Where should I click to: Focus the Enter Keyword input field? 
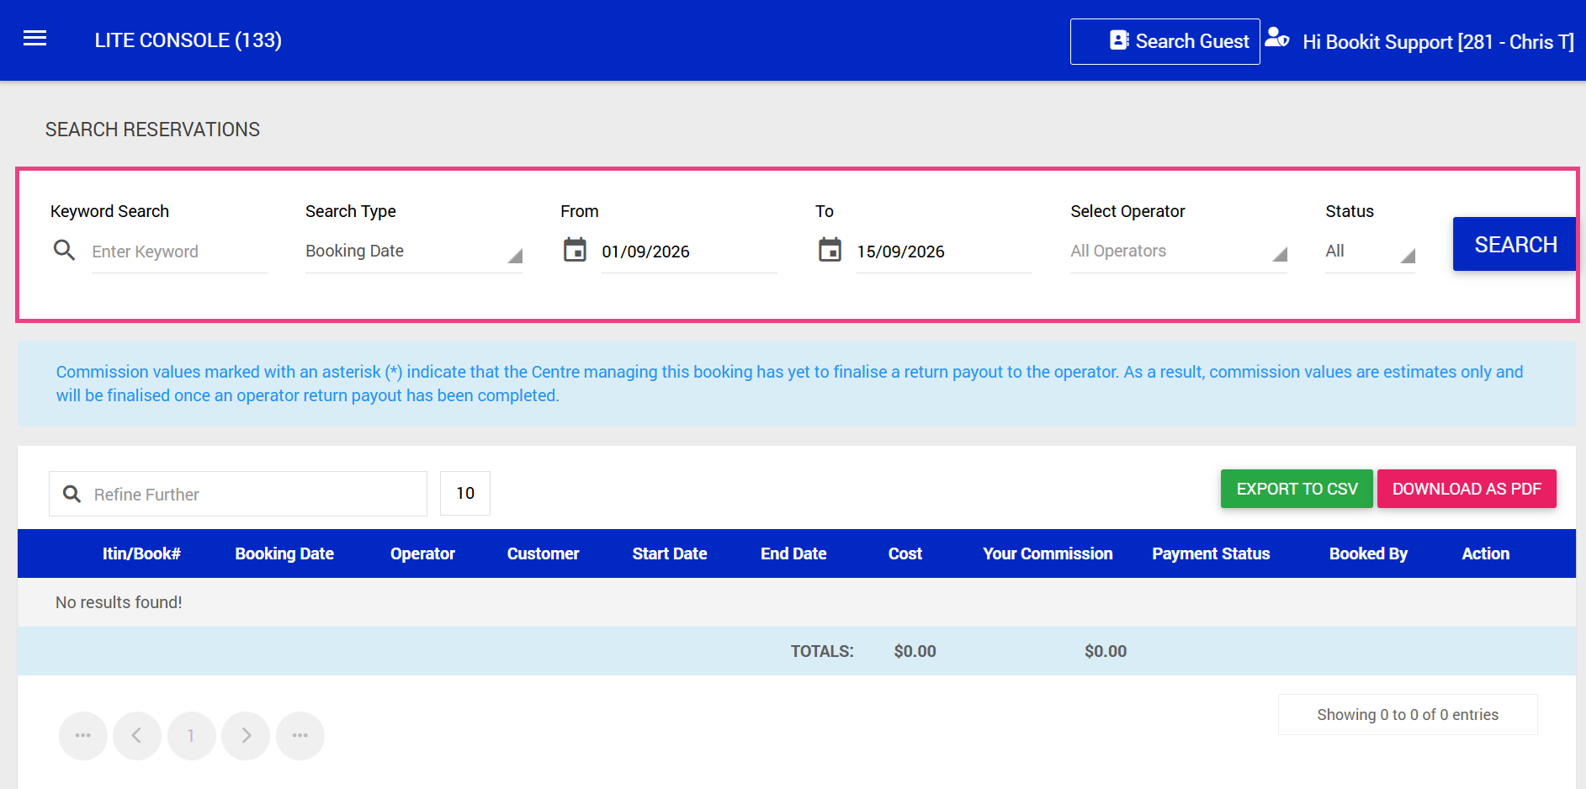(x=179, y=252)
